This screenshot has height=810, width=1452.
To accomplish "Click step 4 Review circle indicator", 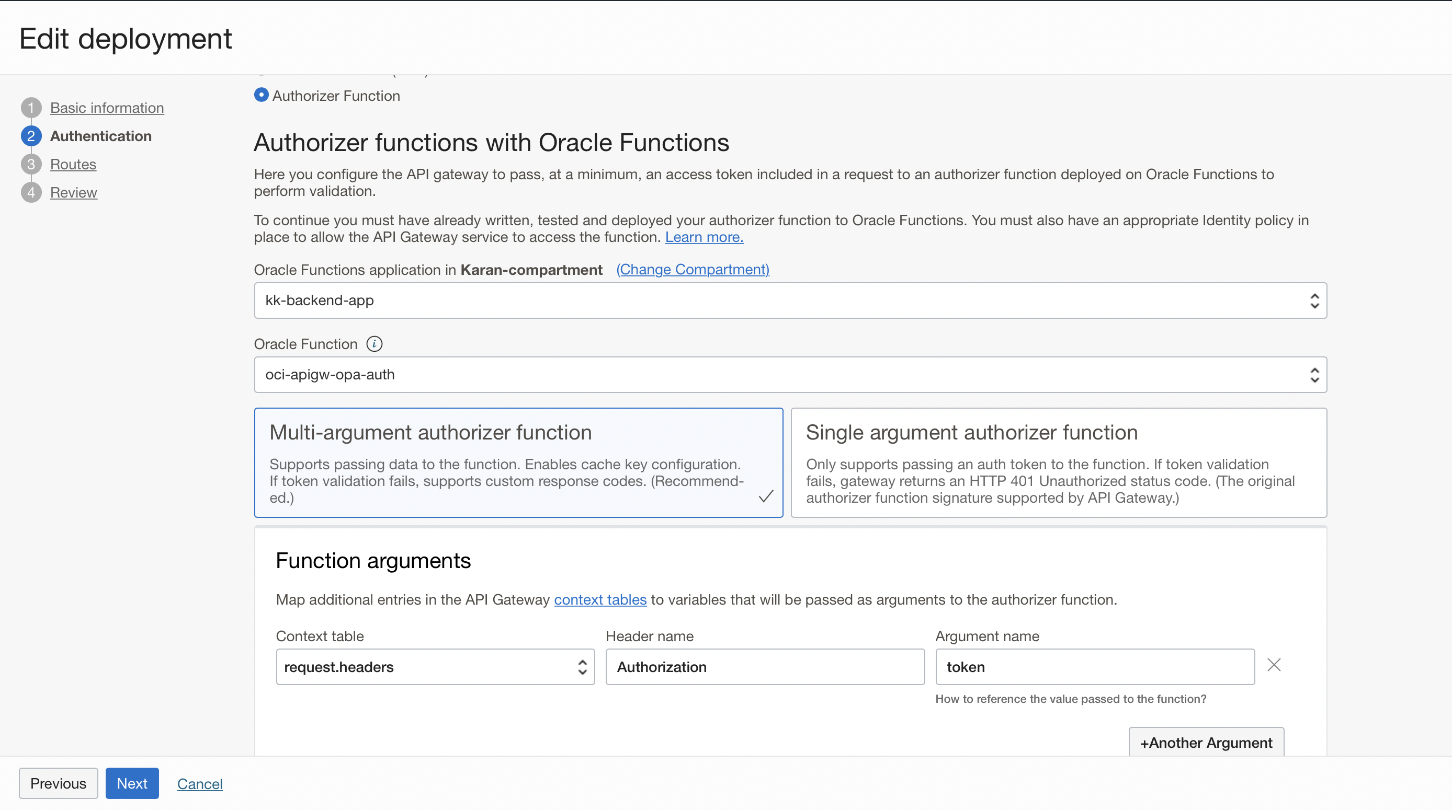I will coord(31,192).
